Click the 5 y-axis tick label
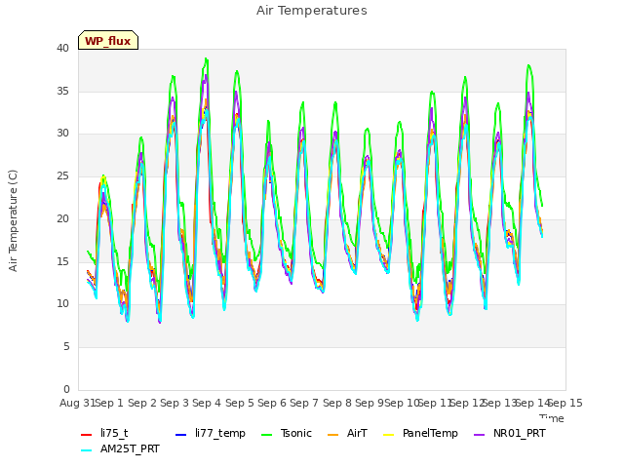The image size is (624, 468). tap(66, 347)
